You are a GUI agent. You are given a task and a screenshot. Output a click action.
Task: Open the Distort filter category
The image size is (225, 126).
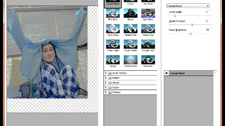pos(130,78)
